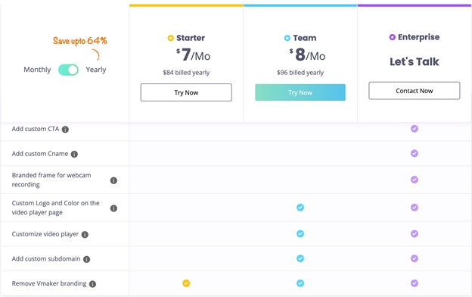Open info tooltip for Branded frame for webcam recording
The width and height of the screenshot is (472, 297).
113,180
